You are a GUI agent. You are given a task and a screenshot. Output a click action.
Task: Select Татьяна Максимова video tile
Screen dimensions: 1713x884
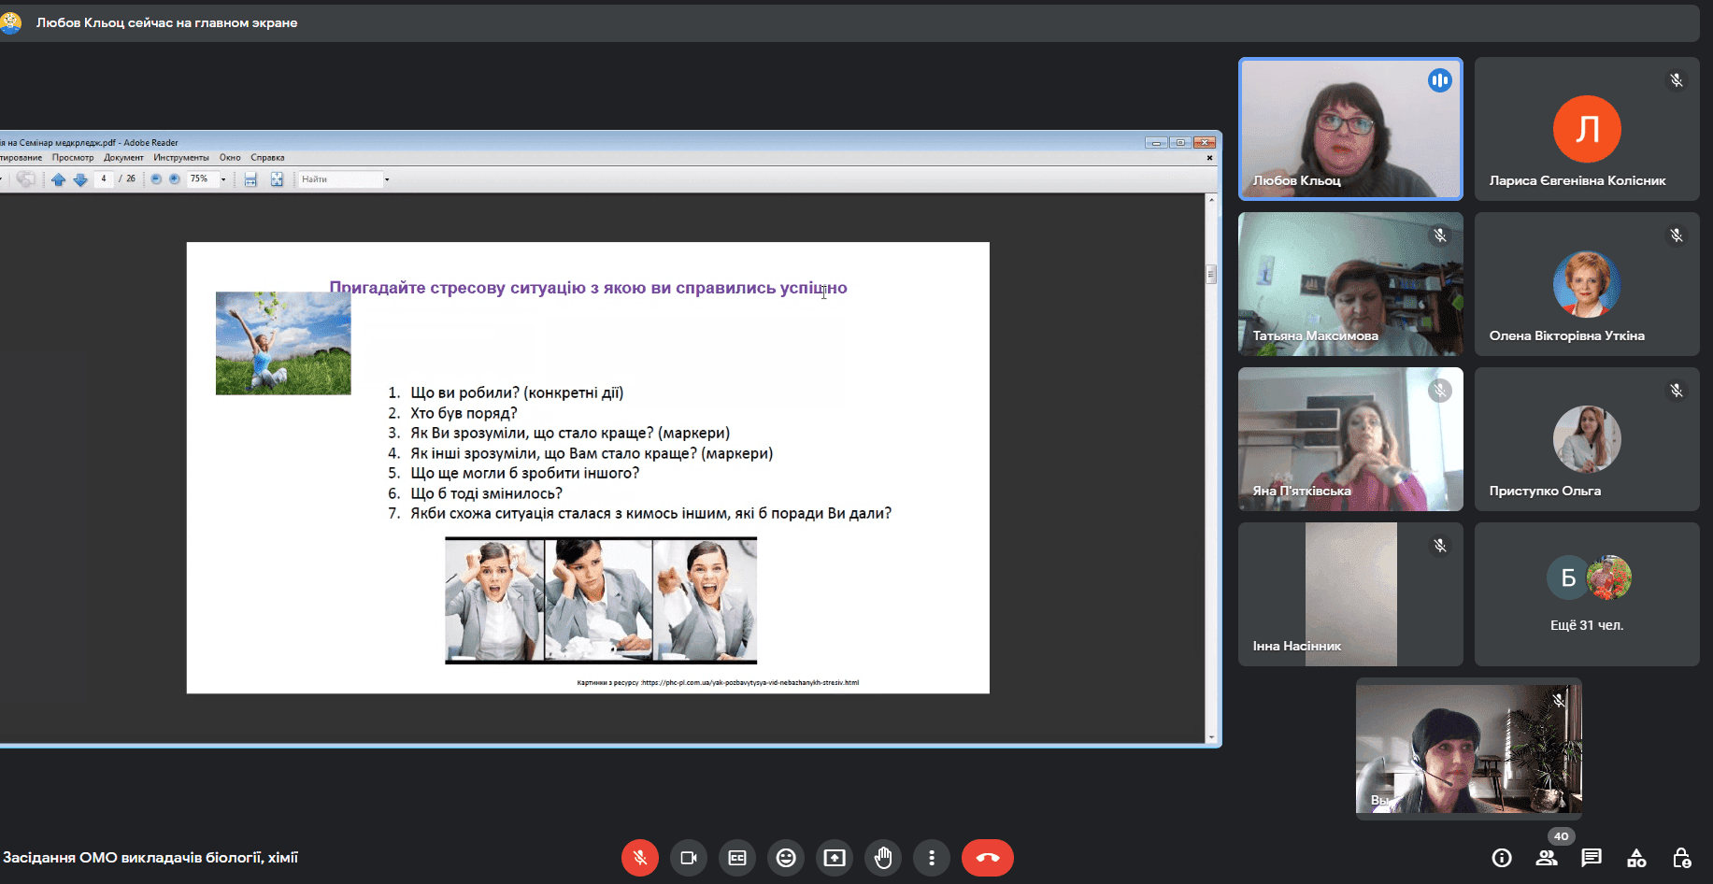coord(1350,284)
